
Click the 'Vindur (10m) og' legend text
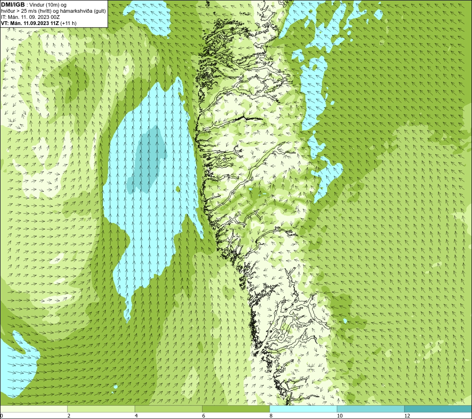click(49, 5)
